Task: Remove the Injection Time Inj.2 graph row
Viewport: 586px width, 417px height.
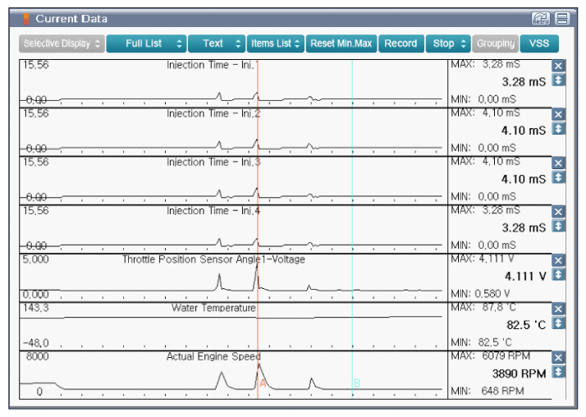Action: coord(558,115)
